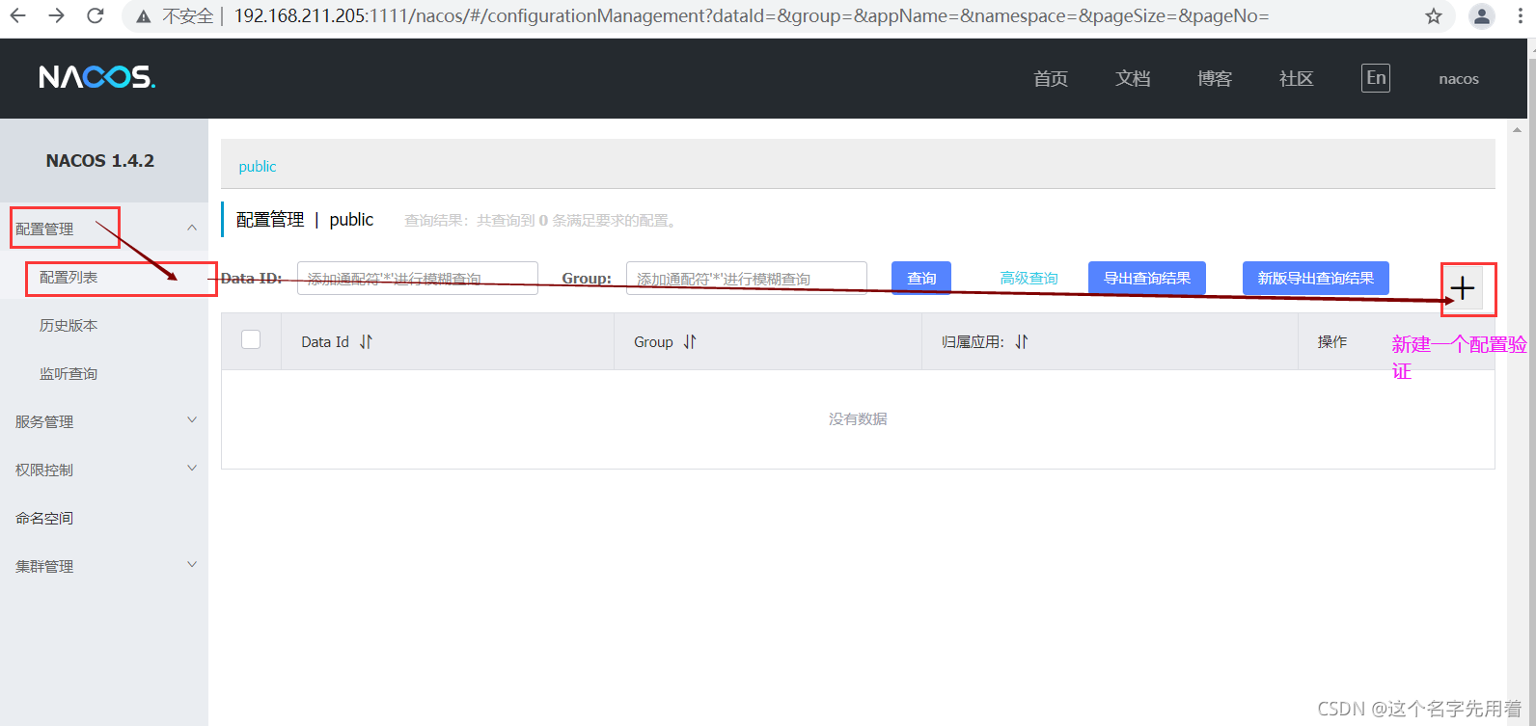Expand the 集群管理 menu

(104, 566)
